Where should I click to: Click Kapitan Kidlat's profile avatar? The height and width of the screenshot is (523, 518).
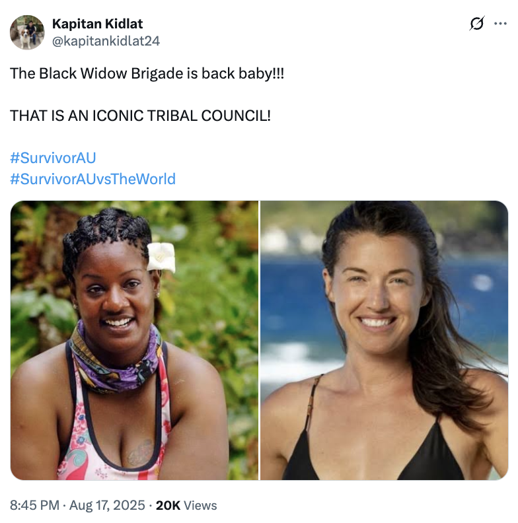click(27, 32)
